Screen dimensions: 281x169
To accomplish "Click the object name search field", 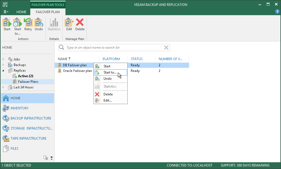I will 114,48.
